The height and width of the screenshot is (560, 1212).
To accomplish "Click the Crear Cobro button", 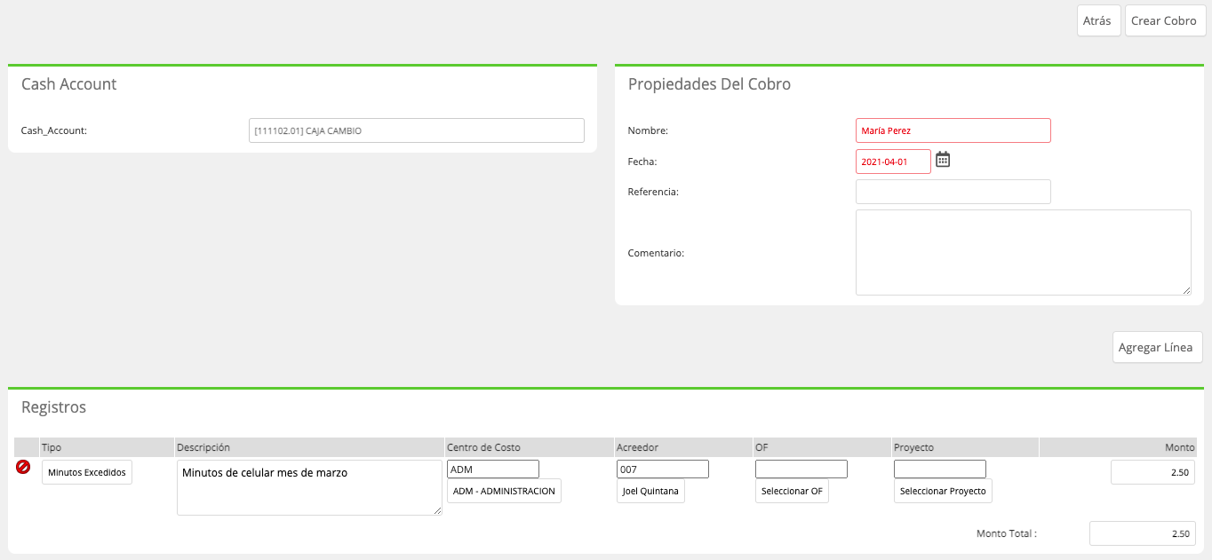I will point(1164,20).
